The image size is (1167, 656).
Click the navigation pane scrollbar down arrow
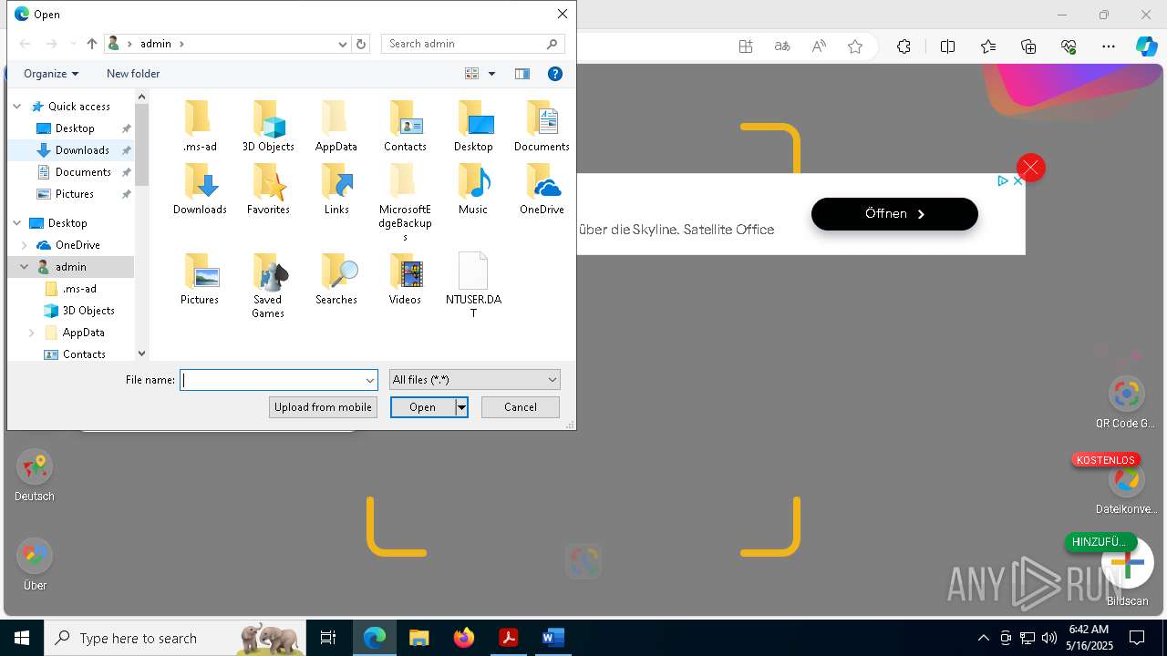[x=141, y=354]
